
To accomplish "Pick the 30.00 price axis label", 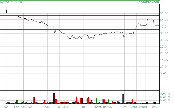I will tap(164, 40).
